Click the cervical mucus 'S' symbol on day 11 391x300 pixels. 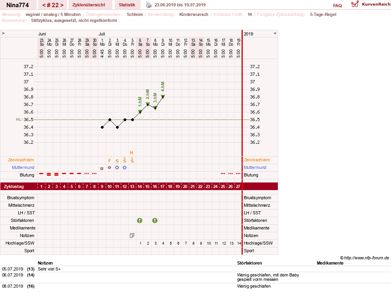tap(117, 161)
